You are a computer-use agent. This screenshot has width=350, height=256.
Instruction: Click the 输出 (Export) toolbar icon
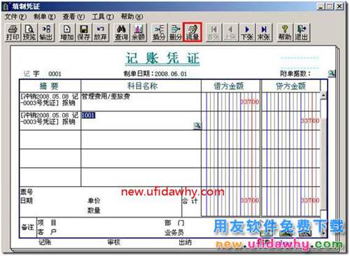tap(46, 32)
